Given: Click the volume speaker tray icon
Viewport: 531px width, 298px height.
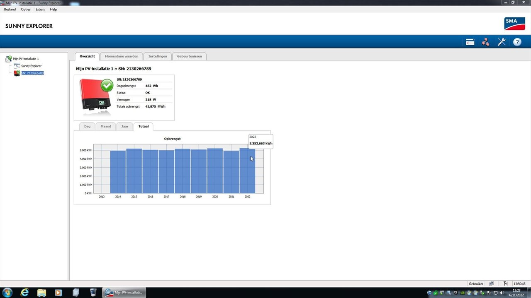Looking at the screenshot, I should tap(502, 293).
